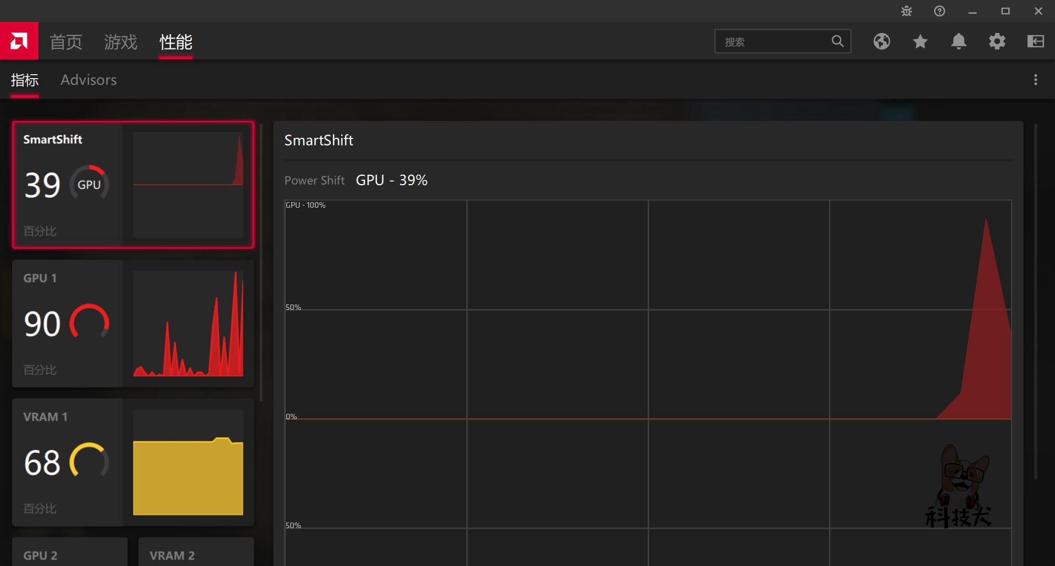Image resolution: width=1055 pixels, height=566 pixels.
Task: Click the 68 value in VRAM 1 card
Action: [x=42, y=463]
